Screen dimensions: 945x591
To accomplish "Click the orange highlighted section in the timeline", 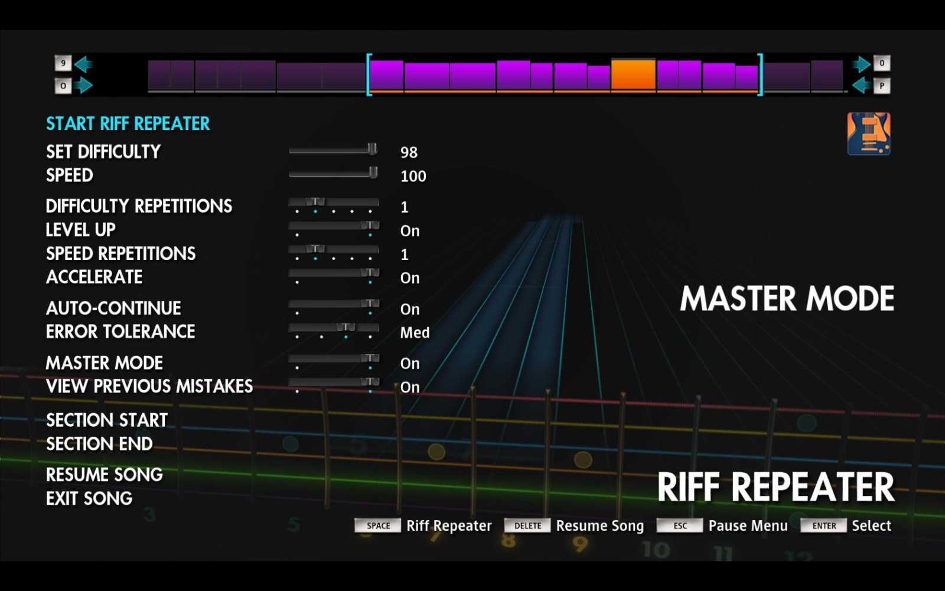I will 633,74.
